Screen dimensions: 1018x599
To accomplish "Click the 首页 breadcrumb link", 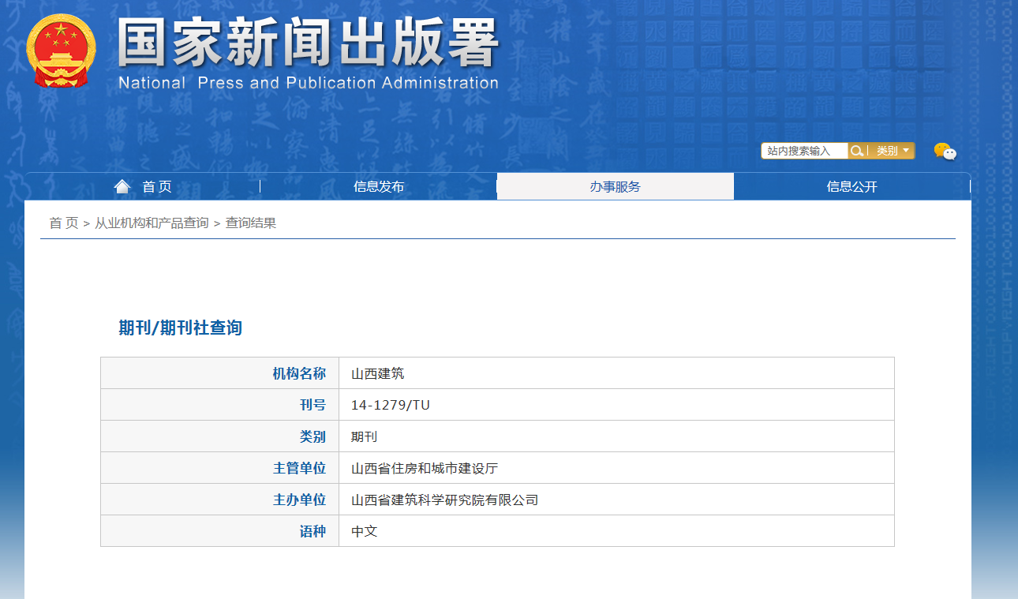I will click(x=58, y=223).
